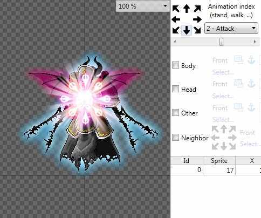Enable the Body reference checkbox
Viewport: 261px width, 218px height.
(175, 65)
